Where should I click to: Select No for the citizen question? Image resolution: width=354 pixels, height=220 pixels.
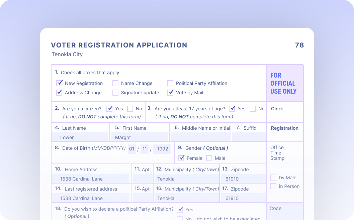click(130, 109)
